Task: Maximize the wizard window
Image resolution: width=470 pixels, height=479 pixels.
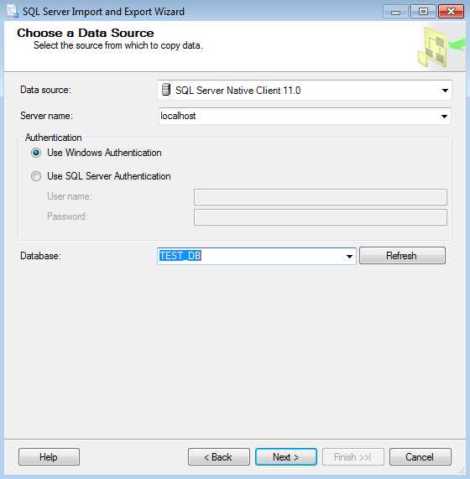Action: (x=423, y=12)
